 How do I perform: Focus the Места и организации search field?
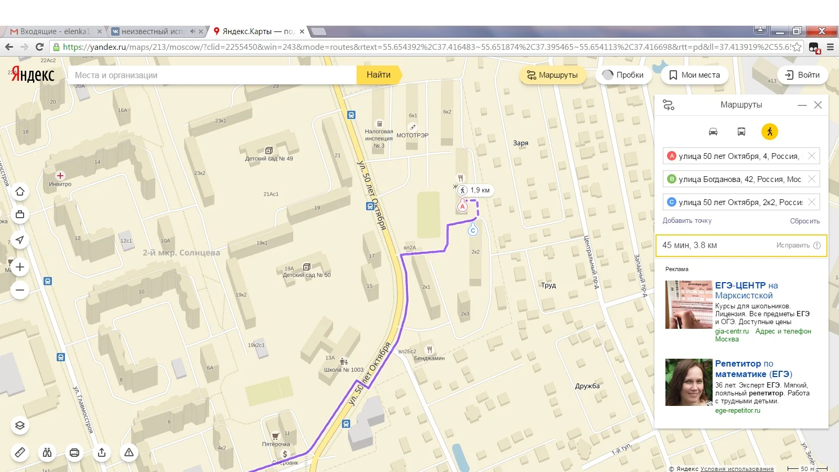tap(212, 75)
